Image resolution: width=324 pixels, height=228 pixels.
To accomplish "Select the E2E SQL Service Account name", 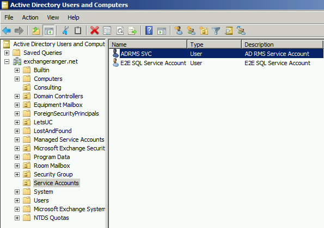I will coord(154,63).
